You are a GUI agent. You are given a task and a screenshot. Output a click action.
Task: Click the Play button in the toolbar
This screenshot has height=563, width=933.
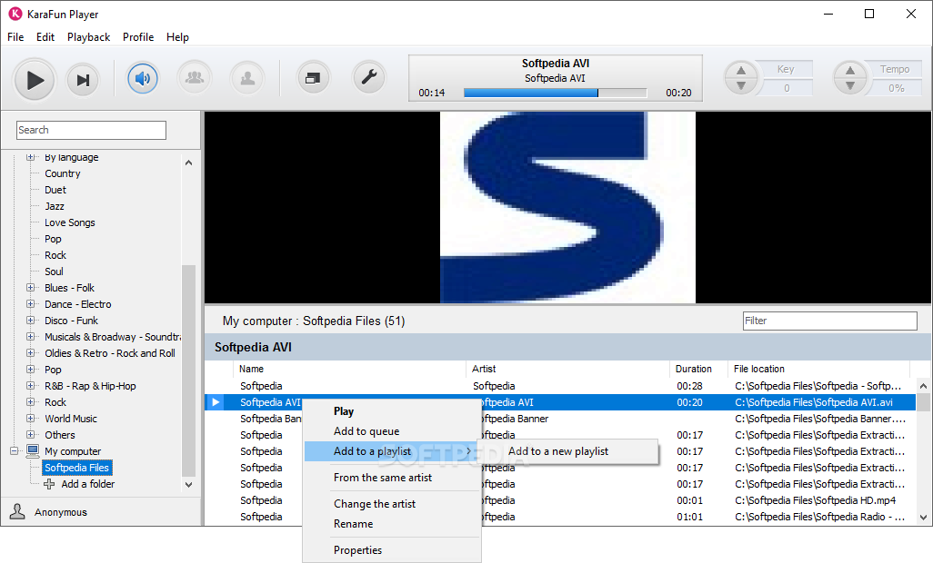click(x=34, y=80)
